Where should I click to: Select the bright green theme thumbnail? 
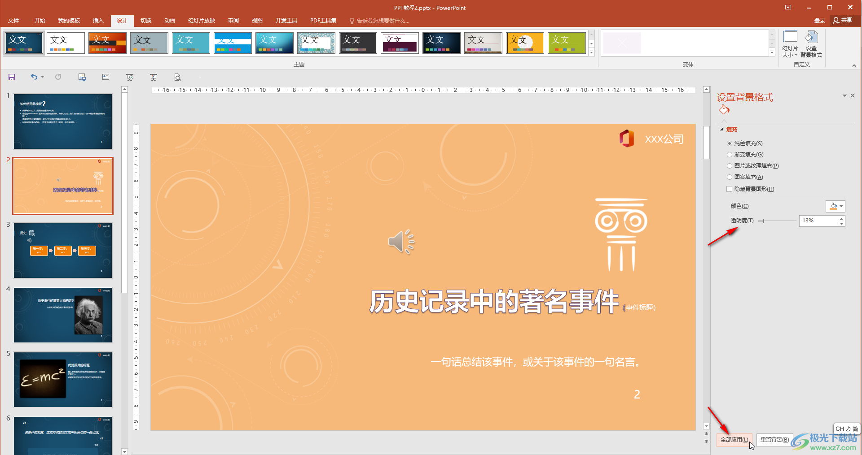click(567, 43)
